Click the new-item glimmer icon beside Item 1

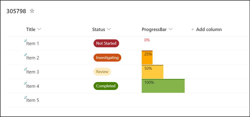coord(25,41)
